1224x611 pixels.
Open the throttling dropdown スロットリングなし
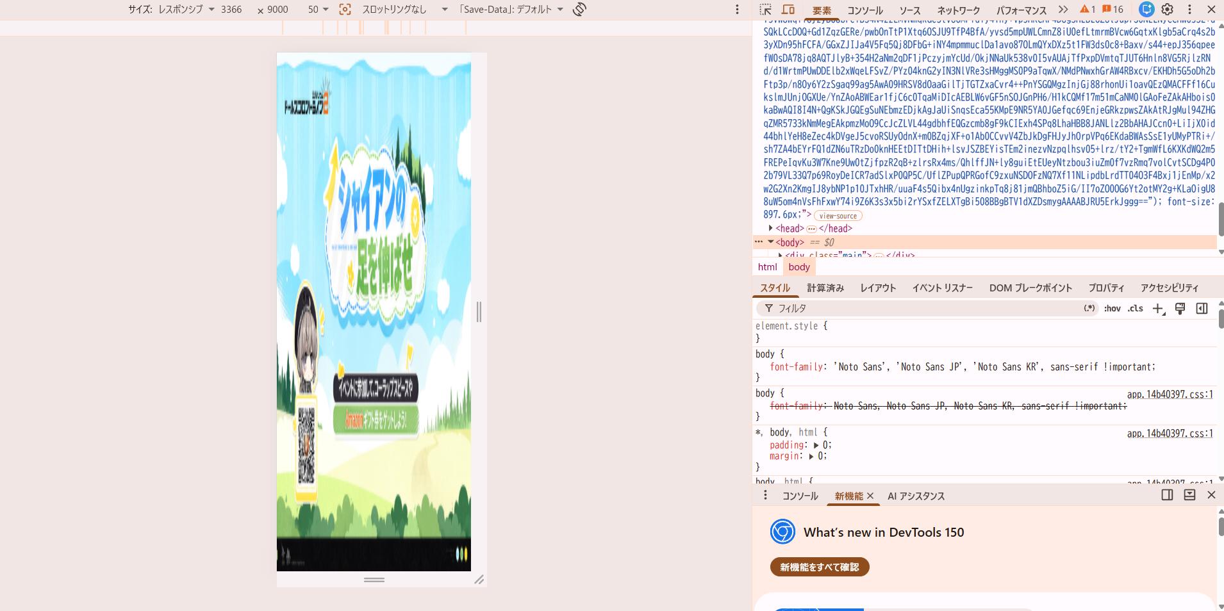coord(405,10)
